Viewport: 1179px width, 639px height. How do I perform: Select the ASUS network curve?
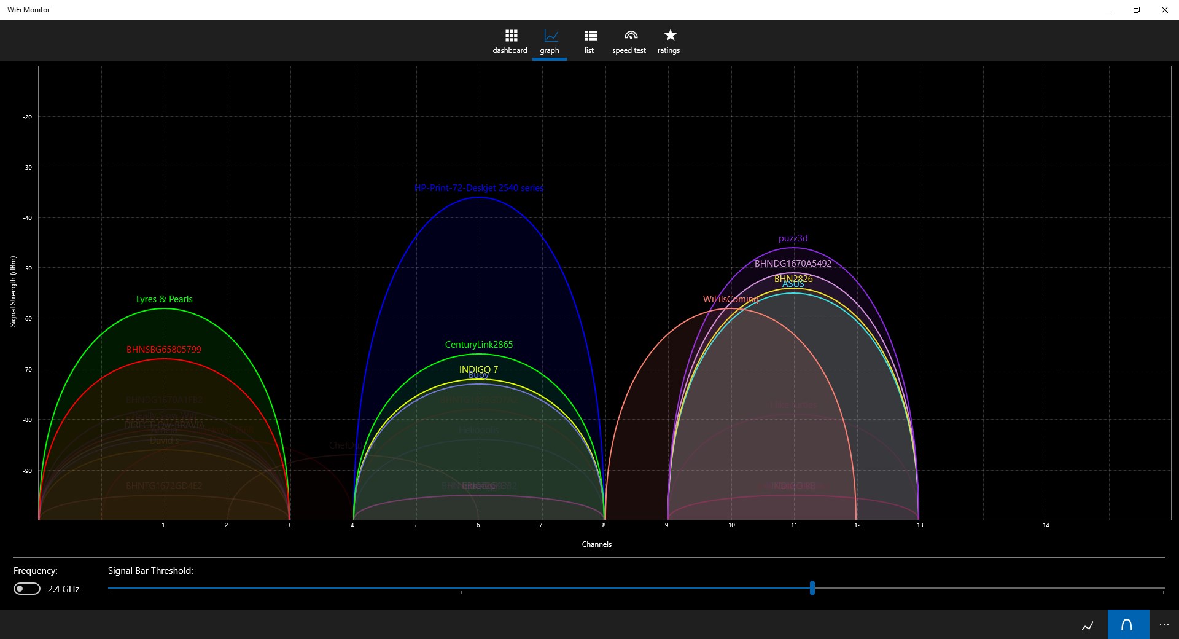point(793,284)
